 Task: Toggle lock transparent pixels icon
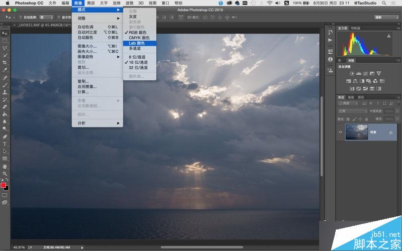[x=348, y=119]
